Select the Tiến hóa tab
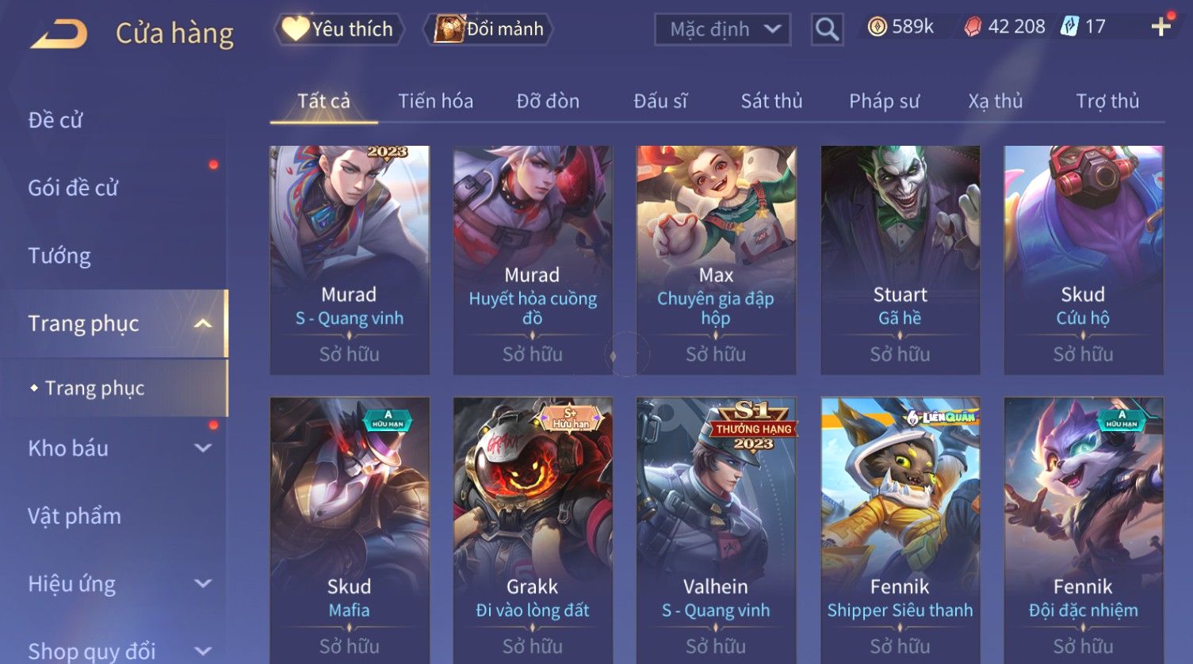 coord(435,101)
